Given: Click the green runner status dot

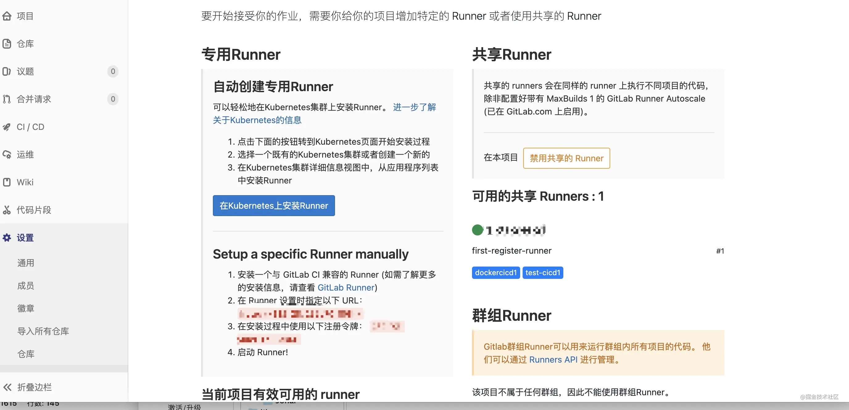Looking at the screenshot, I should (477, 230).
